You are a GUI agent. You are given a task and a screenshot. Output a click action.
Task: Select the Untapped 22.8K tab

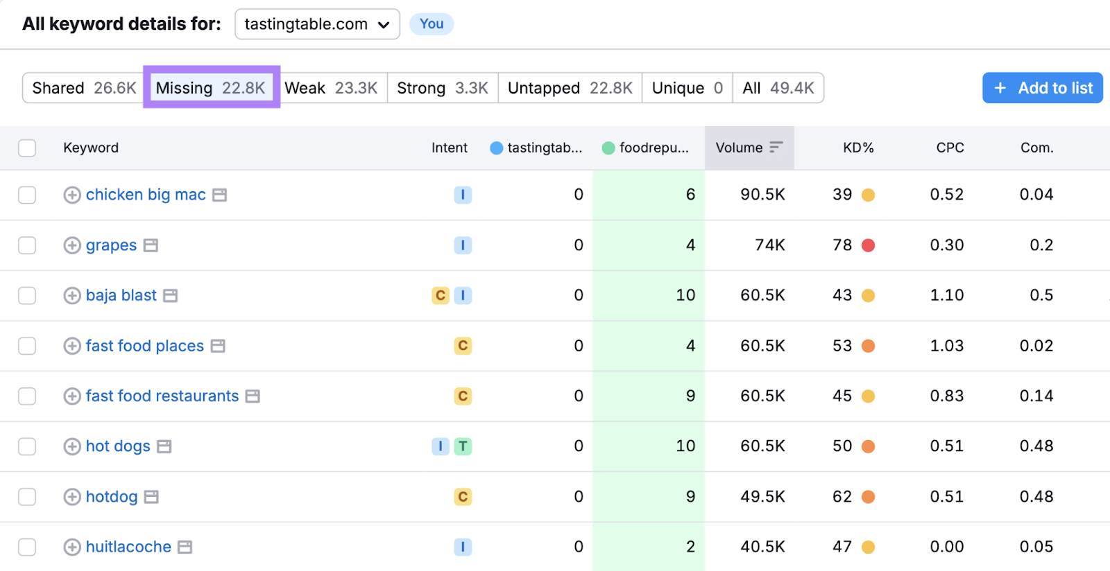tap(570, 88)
